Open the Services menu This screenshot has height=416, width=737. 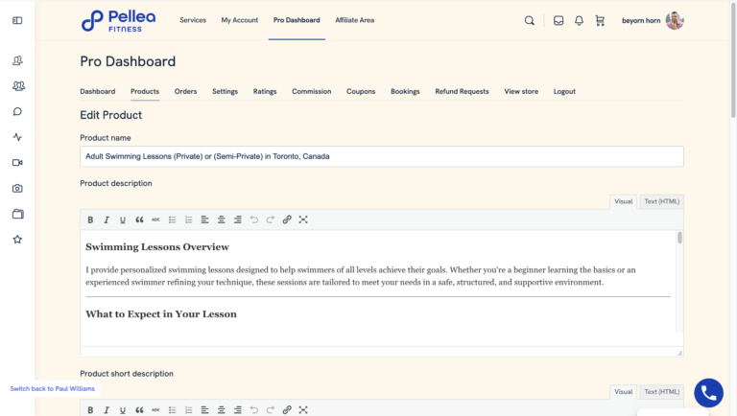[193, 20]
